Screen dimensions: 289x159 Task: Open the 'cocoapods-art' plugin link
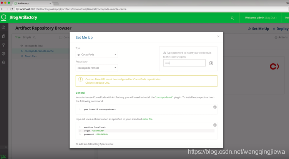[164, 97]
